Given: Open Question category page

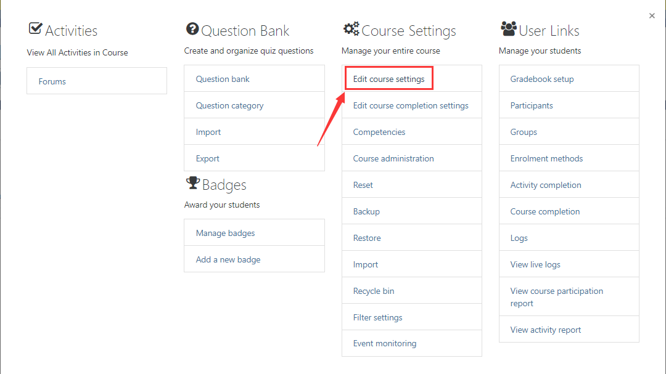Looking at the screenshot, I should pos(229,105).
